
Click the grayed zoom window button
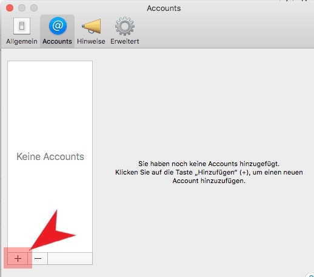click(34, 8)
